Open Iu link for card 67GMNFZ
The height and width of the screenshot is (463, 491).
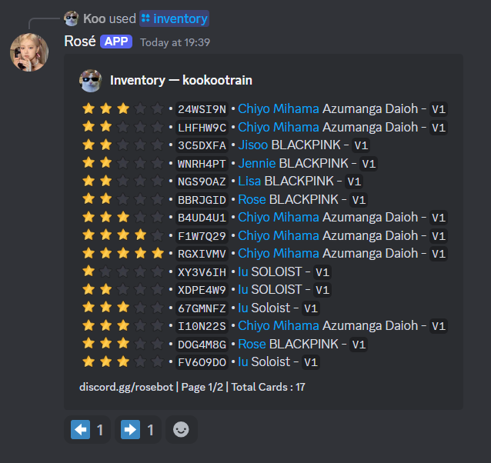243,308
